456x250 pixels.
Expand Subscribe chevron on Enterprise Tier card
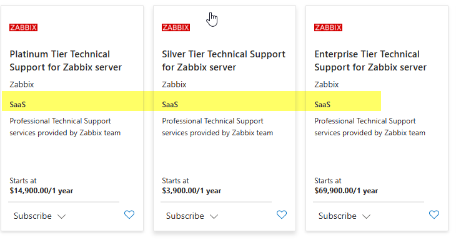[367, 216]
